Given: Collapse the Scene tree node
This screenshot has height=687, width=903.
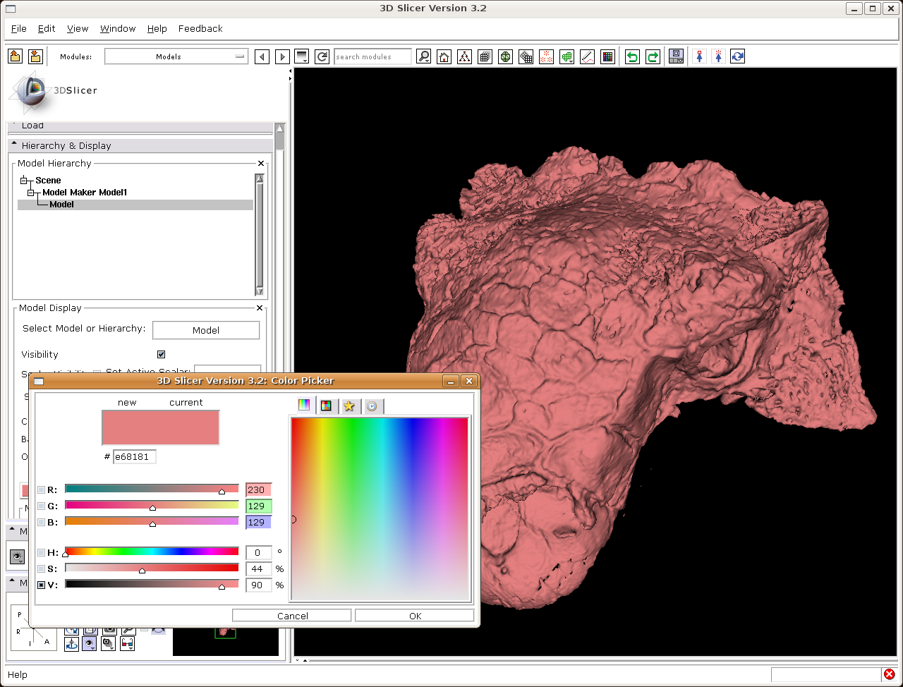Looking at the screenshot, I should [x=23, y=181].
